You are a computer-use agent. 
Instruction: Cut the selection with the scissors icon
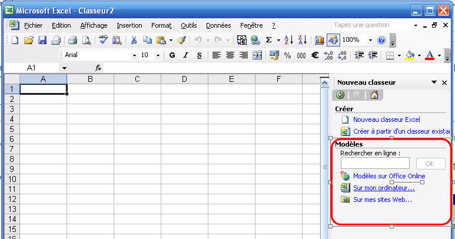[134, 40]
